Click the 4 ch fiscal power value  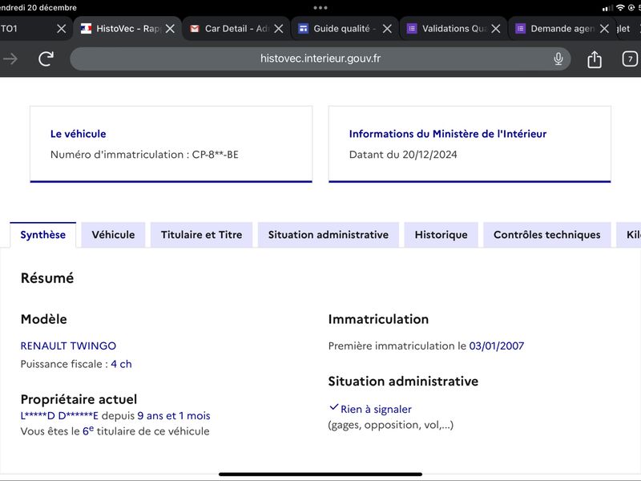pos(122,364)
